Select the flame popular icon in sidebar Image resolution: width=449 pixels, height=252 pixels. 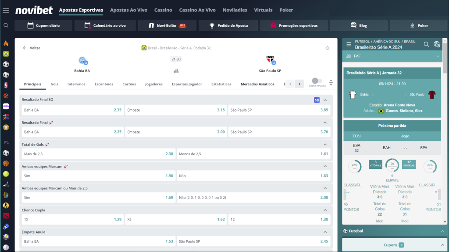pos(6,43)
